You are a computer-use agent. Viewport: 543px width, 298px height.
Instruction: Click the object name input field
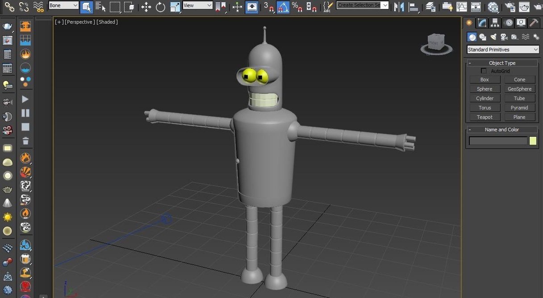498,141
